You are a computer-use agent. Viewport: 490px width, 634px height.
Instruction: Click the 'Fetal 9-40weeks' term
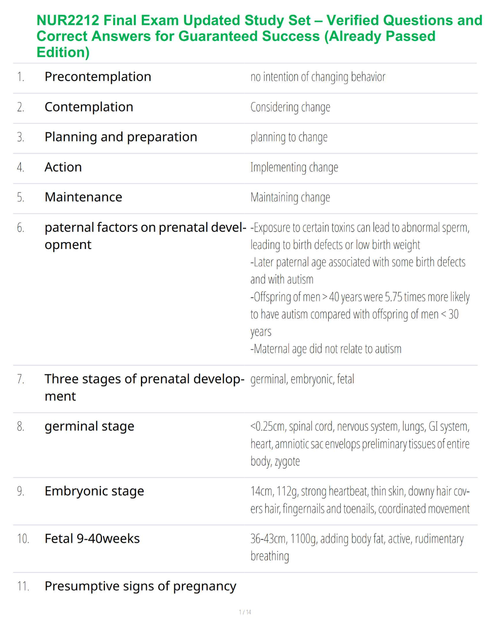[92, 539]
